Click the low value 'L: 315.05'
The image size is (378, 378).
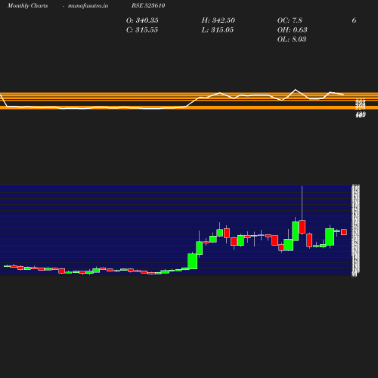point(218,30)
